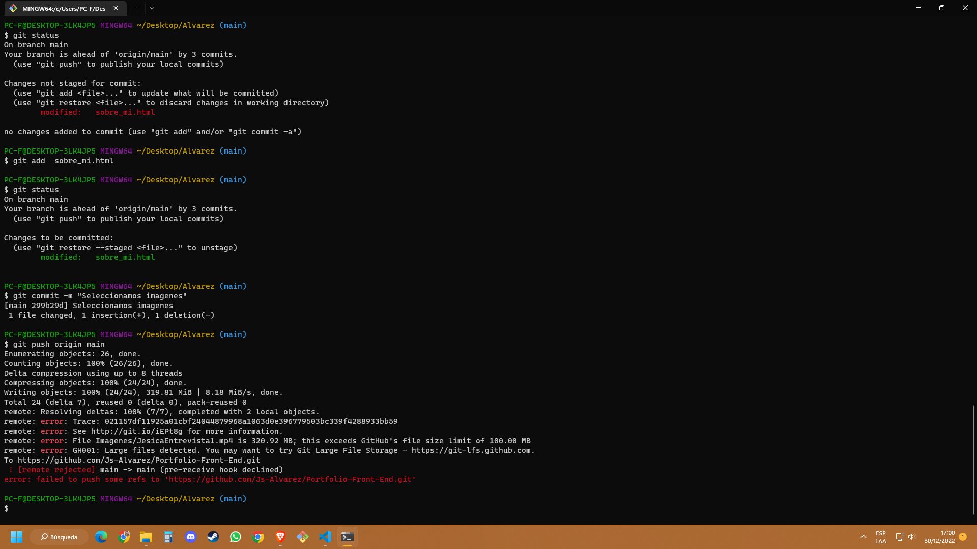Screen dimensions: 977x549
Task: Open File Explorer from taskbar
Action: point(146,537)
